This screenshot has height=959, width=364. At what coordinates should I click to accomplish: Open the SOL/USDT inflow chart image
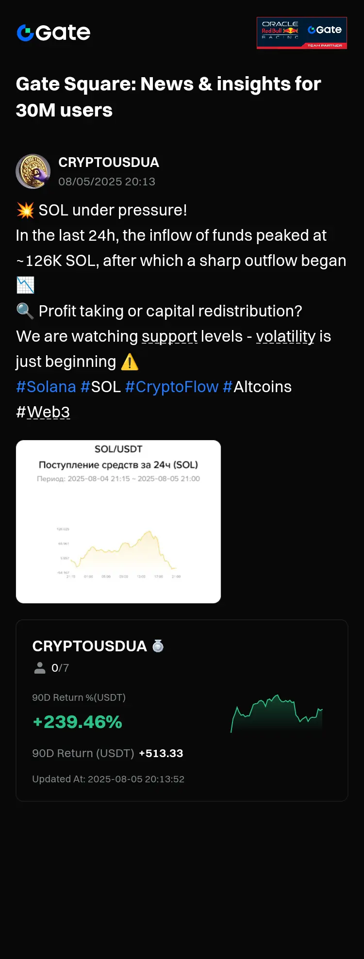[118, 522]
